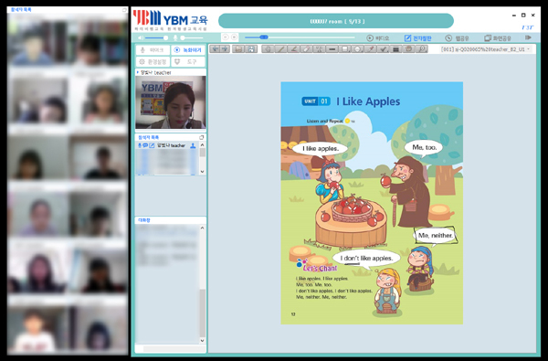Choose the rectangle shape tool

pyautogui.click(x=345, y=49)
